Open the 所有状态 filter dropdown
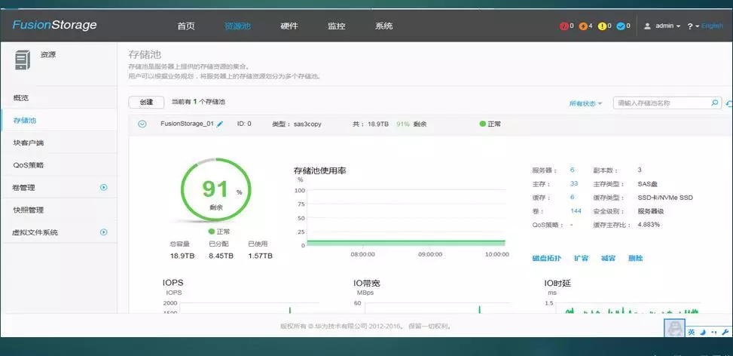The width and height of the screenshot is (733, 356). click(585, 103)
